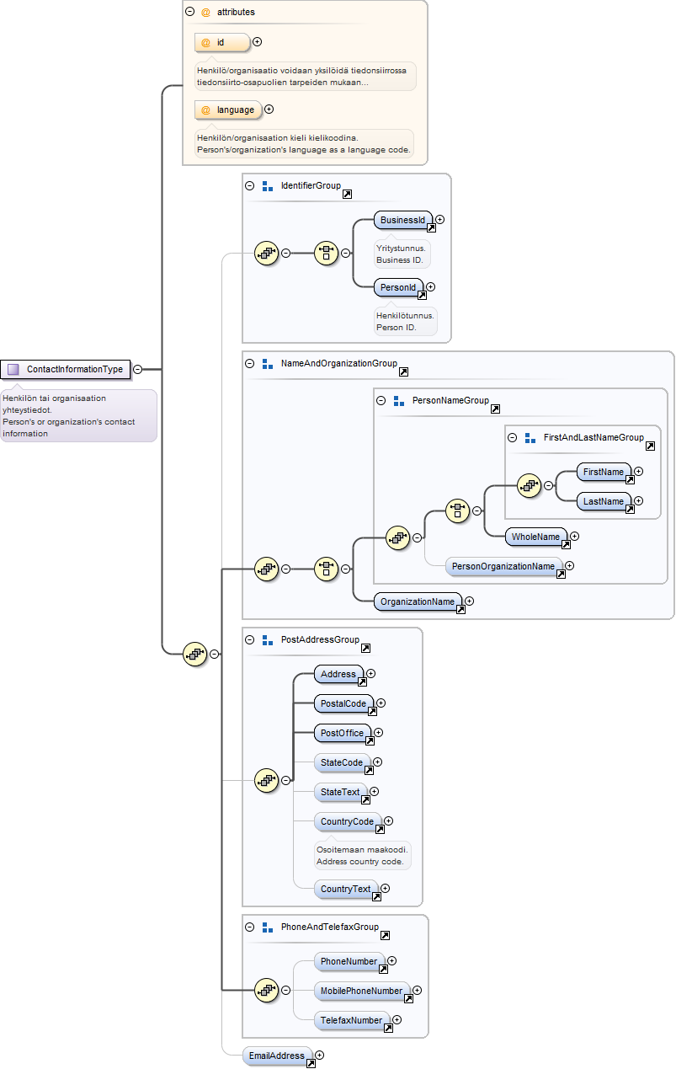Select the choice compositor branching to OrganizationName

[x=327, y=569]
